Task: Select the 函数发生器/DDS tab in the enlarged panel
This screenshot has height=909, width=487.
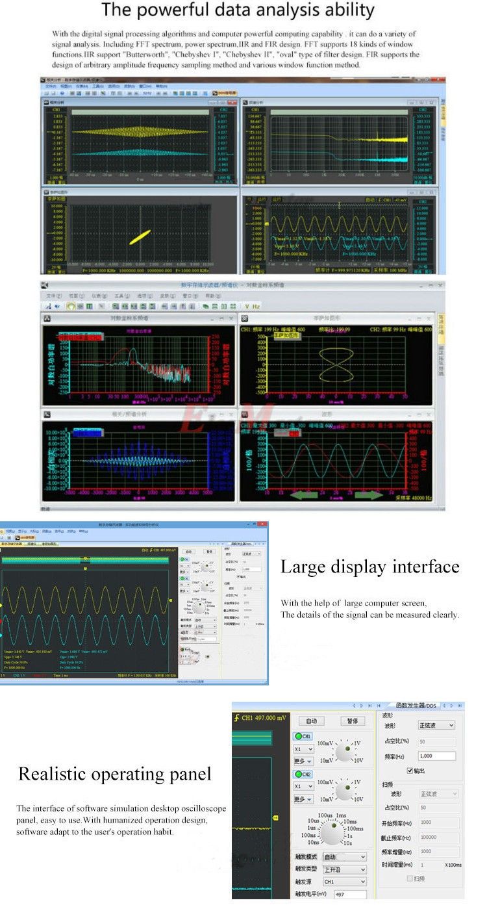Action: [x=416, y=705]
